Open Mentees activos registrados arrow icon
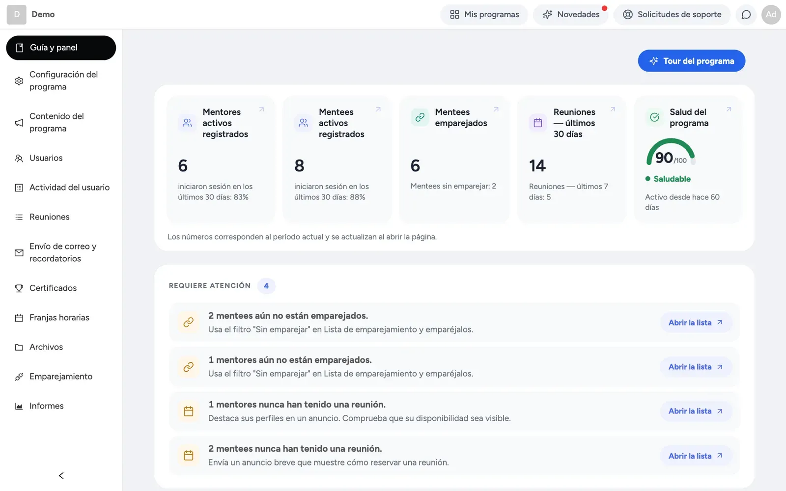Screen dimensions: 786x491 point(378,109)
